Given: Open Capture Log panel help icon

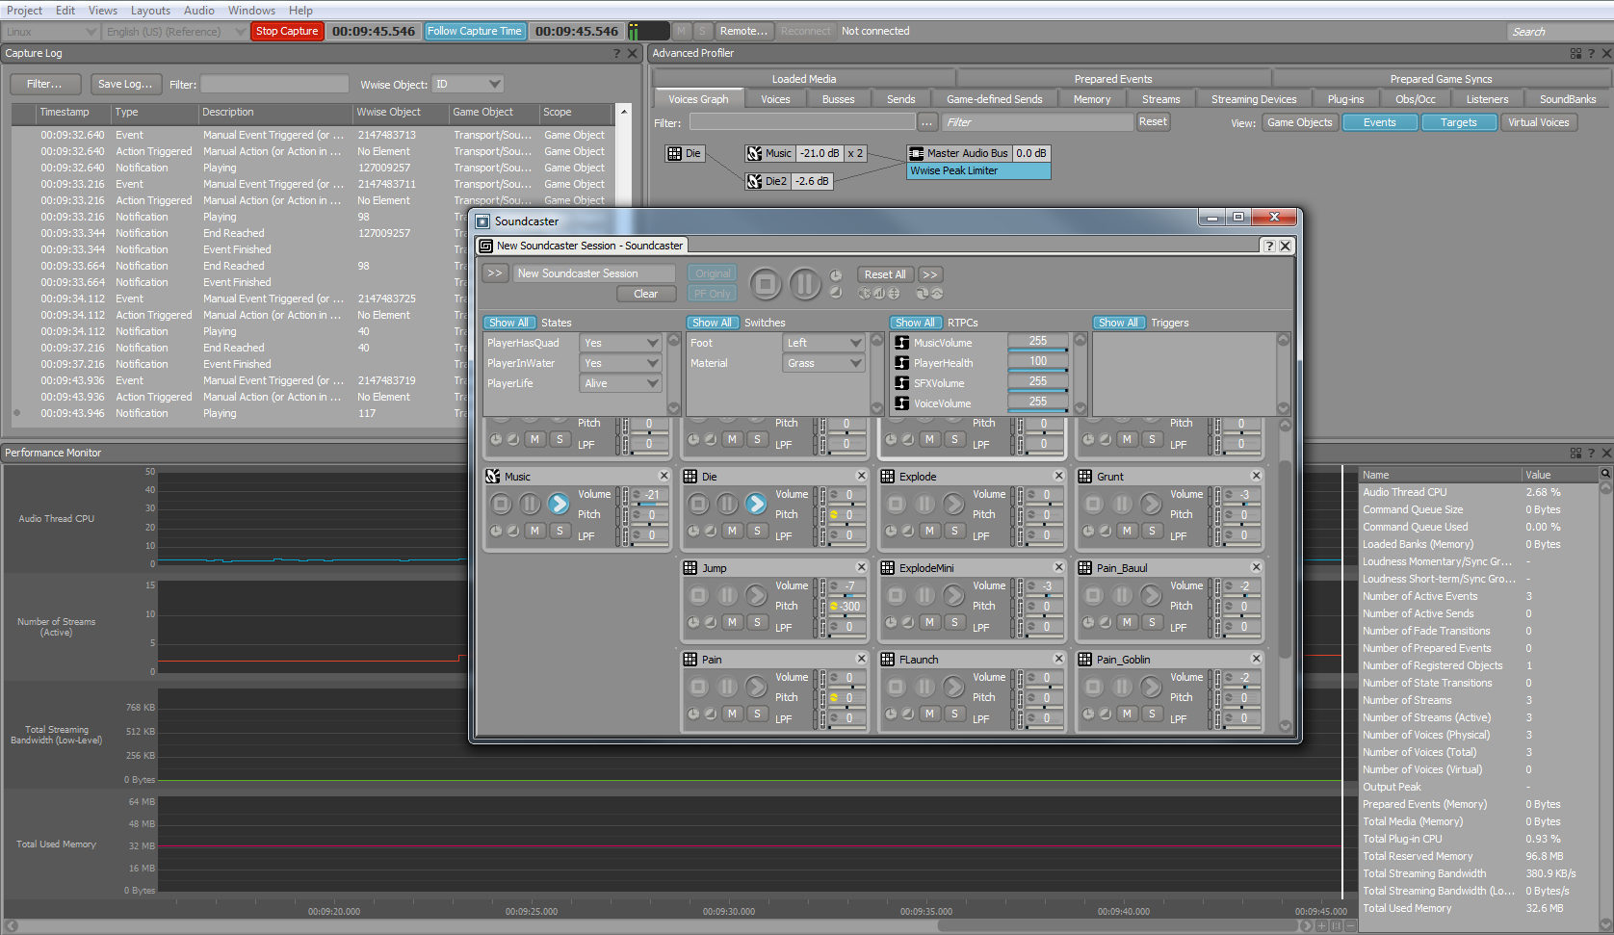Looking at the screenshot, I should point(616,53).
